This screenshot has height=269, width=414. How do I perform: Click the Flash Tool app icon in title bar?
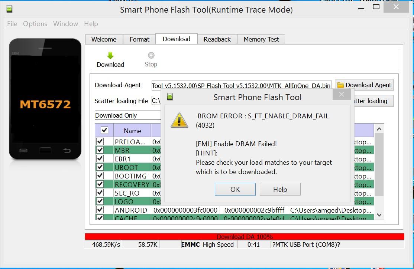[x=9, y=9]
